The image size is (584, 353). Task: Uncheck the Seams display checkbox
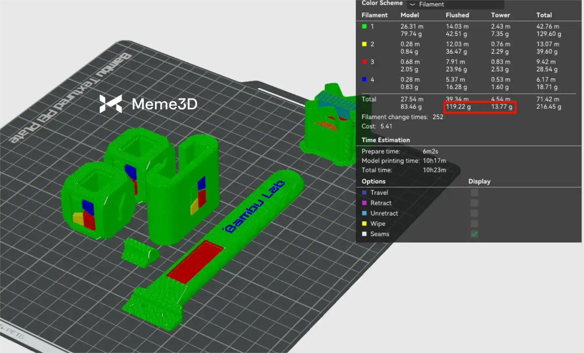[x=474, y=234]
